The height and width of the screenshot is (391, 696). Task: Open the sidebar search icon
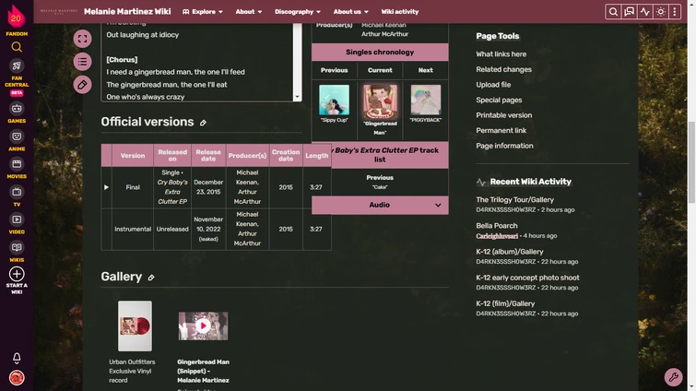(x=17, y=47)
